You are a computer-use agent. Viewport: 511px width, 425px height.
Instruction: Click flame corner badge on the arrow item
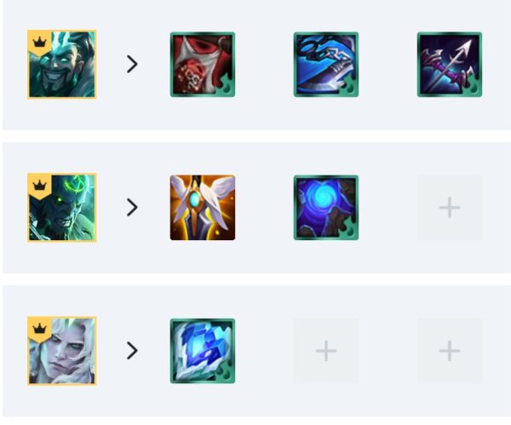pos(473,88)
